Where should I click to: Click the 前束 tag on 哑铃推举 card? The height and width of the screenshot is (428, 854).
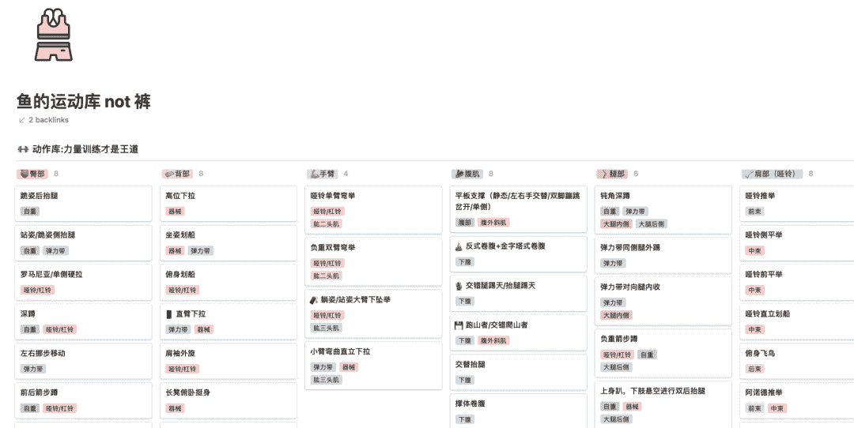(755, 212)
